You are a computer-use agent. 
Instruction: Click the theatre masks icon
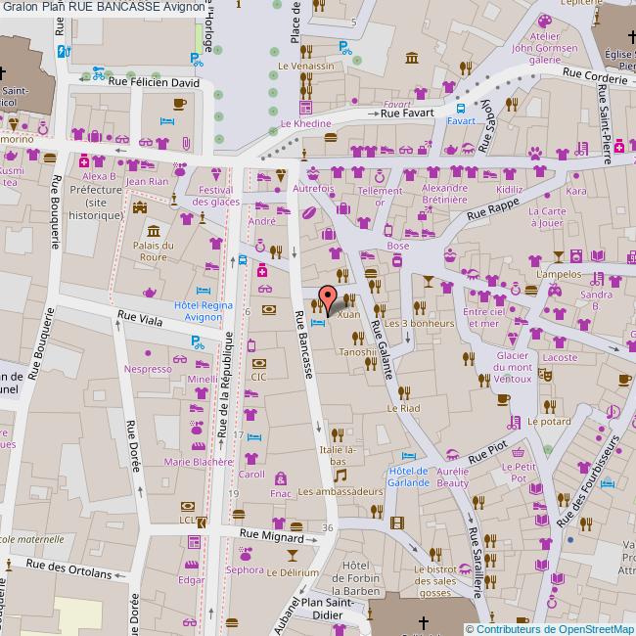click(545, 375)
